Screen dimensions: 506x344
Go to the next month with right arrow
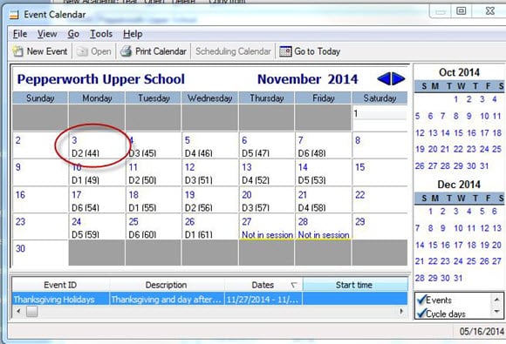pyautogui.click(x=399, y=79)
